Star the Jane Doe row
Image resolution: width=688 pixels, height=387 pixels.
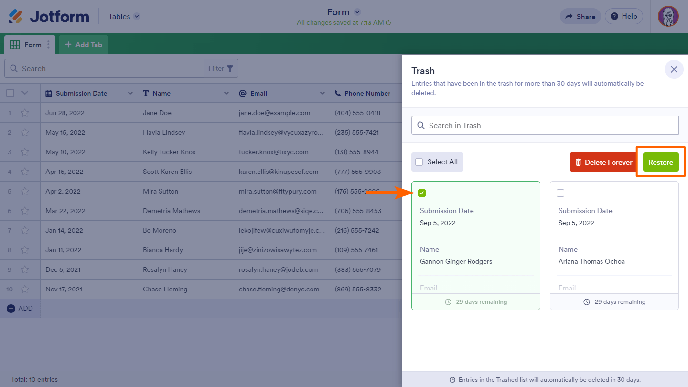[x=25, y=113]
